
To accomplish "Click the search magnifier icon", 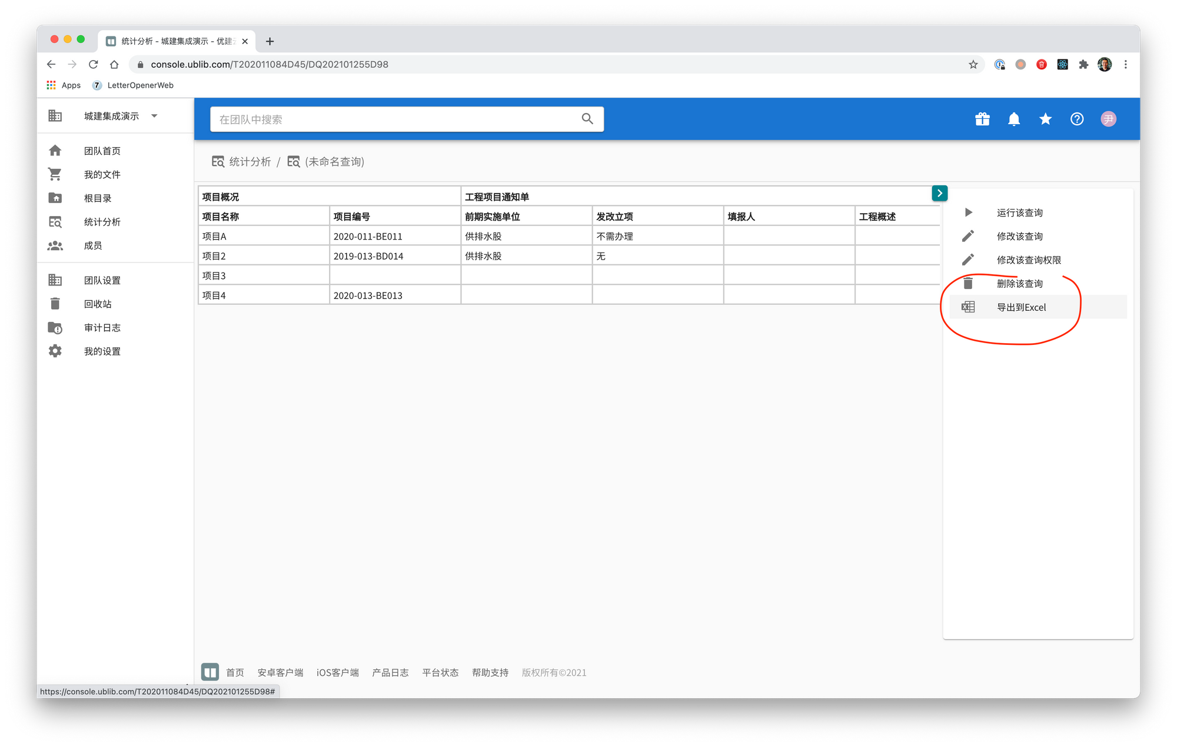I will 587,119.
